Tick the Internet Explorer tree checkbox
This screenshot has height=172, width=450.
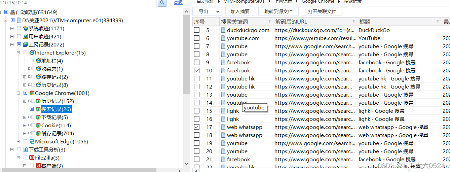[25, 53]
